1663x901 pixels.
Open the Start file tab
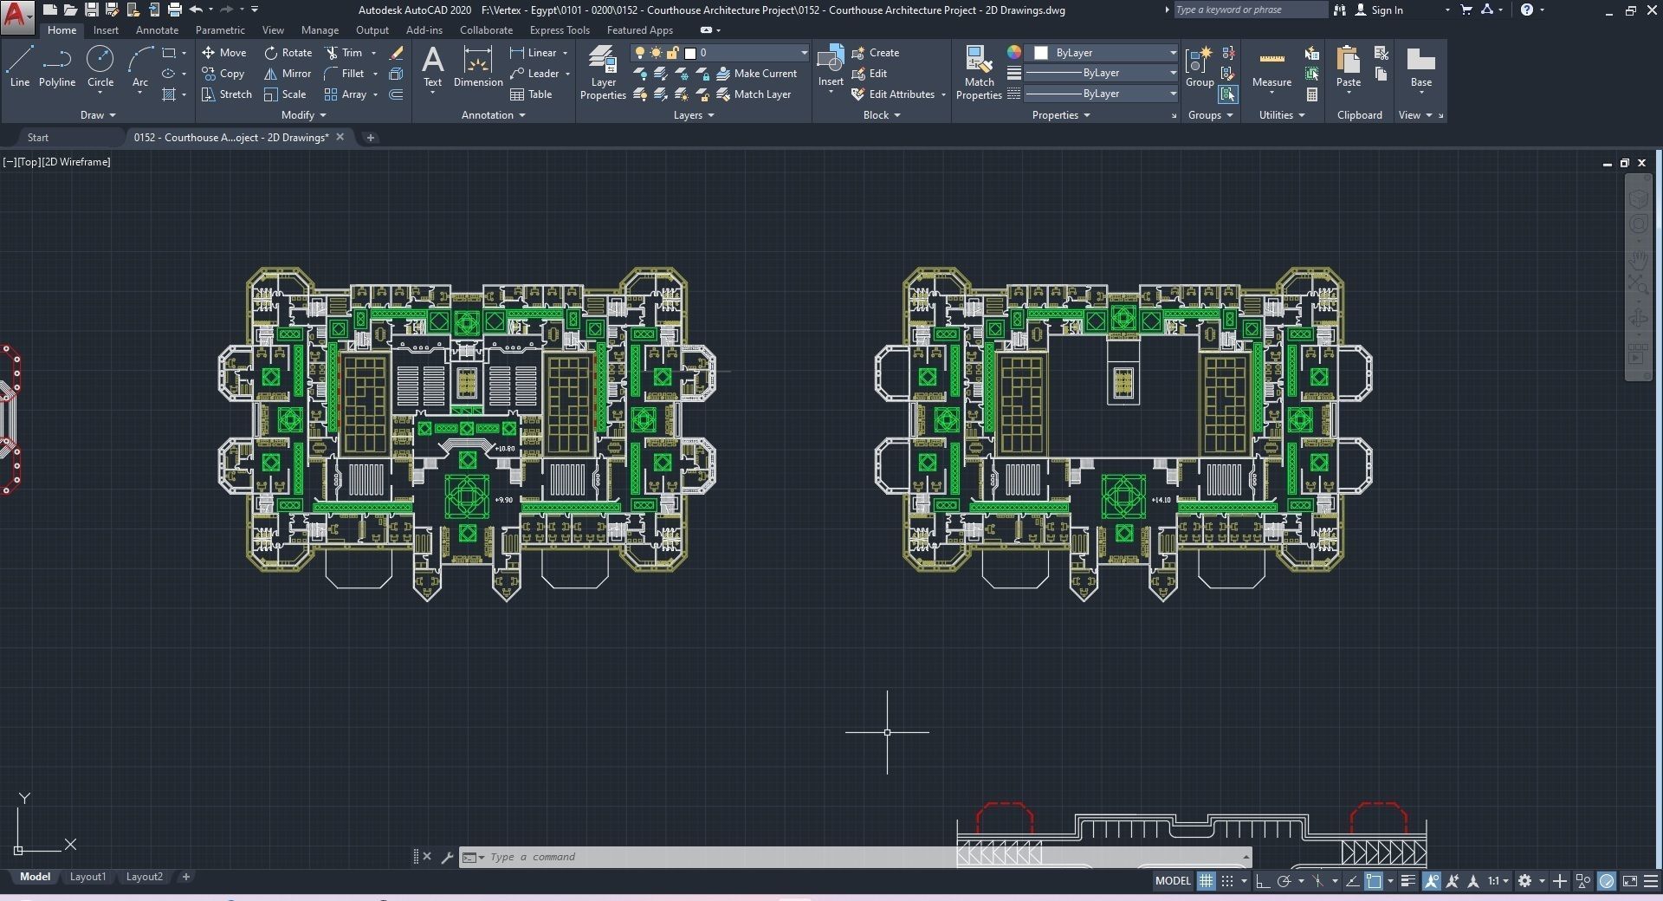(38, 138)
